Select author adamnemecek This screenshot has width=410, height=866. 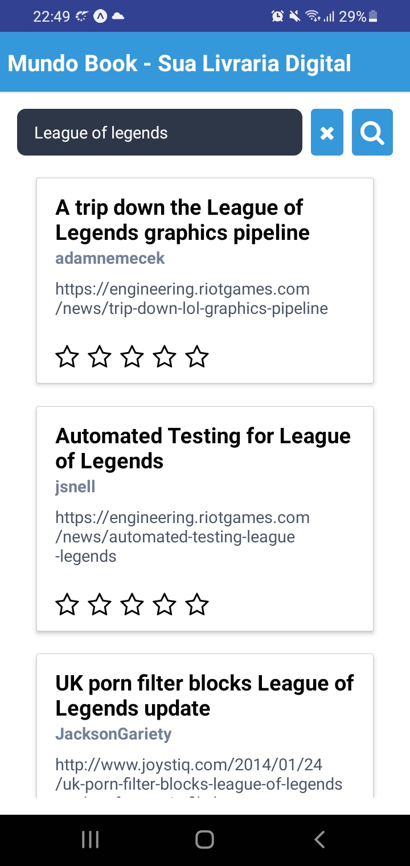(110, 258)
